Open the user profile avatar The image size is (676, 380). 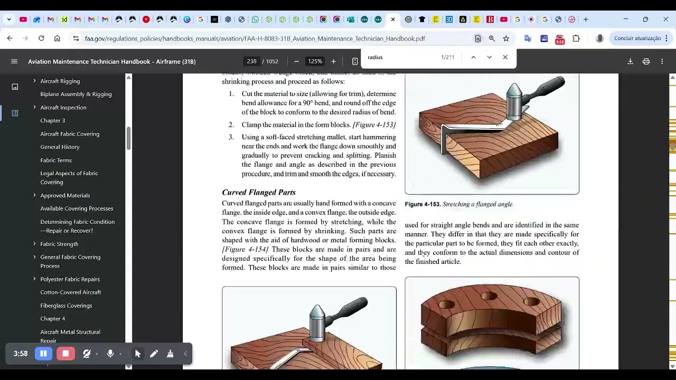pos(599,38)
